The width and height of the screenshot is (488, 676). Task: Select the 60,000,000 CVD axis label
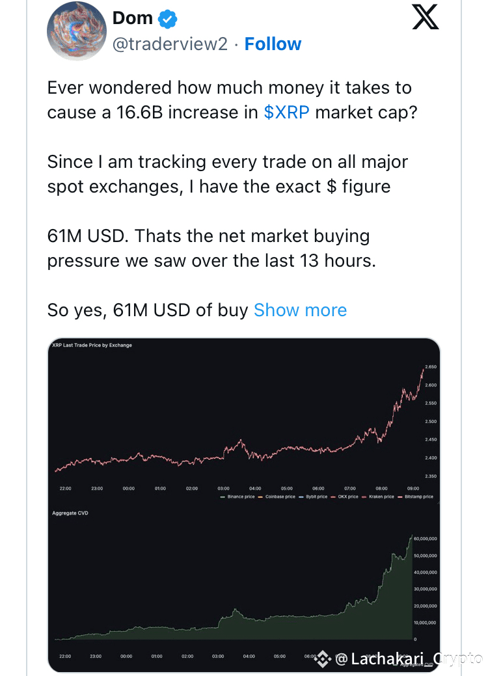coord(425,539)
